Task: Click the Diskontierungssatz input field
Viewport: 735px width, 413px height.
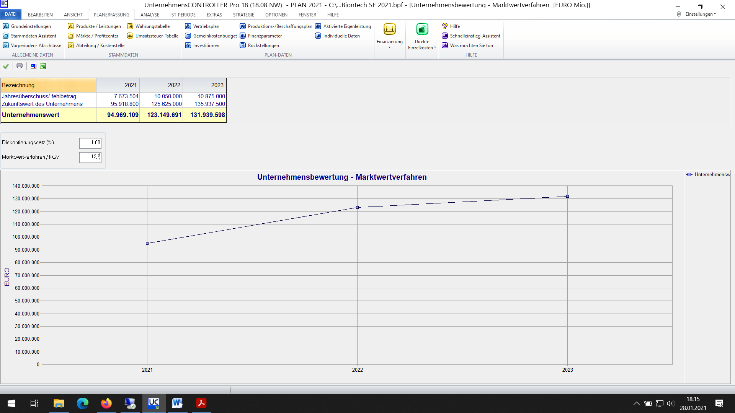Action: (90, 143)
